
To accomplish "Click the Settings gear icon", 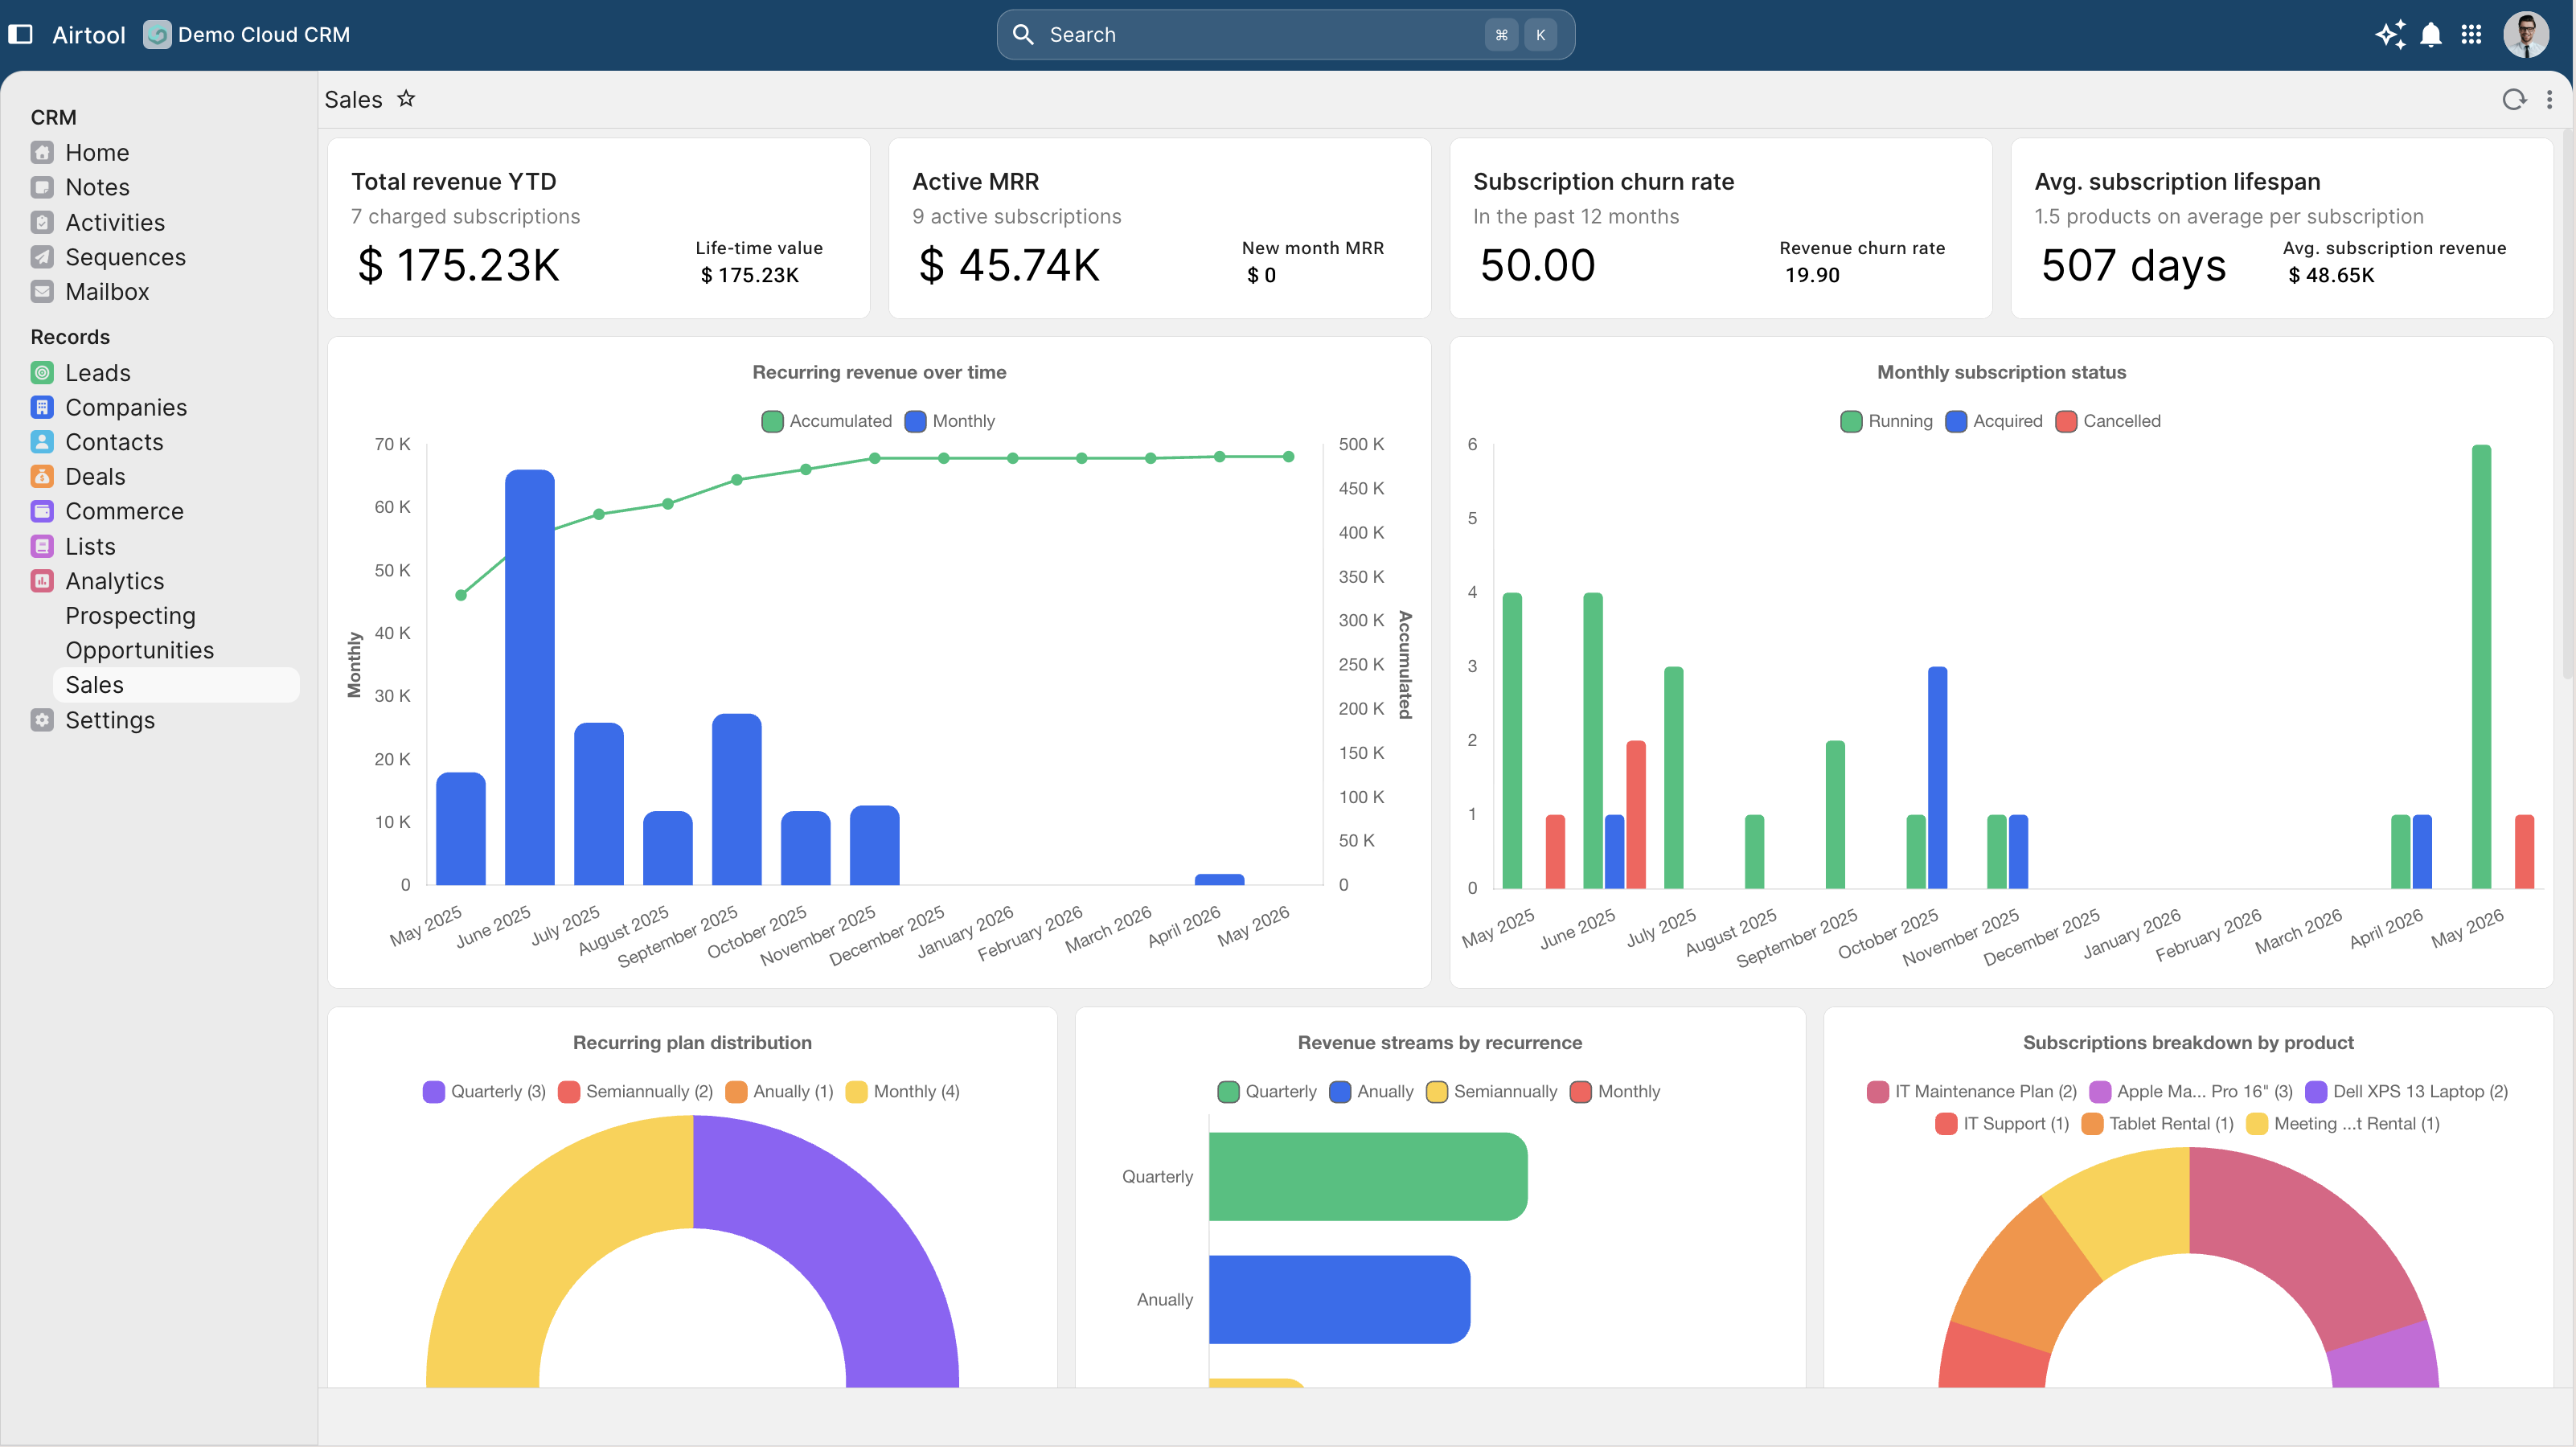I will click(x=42, y=720).
